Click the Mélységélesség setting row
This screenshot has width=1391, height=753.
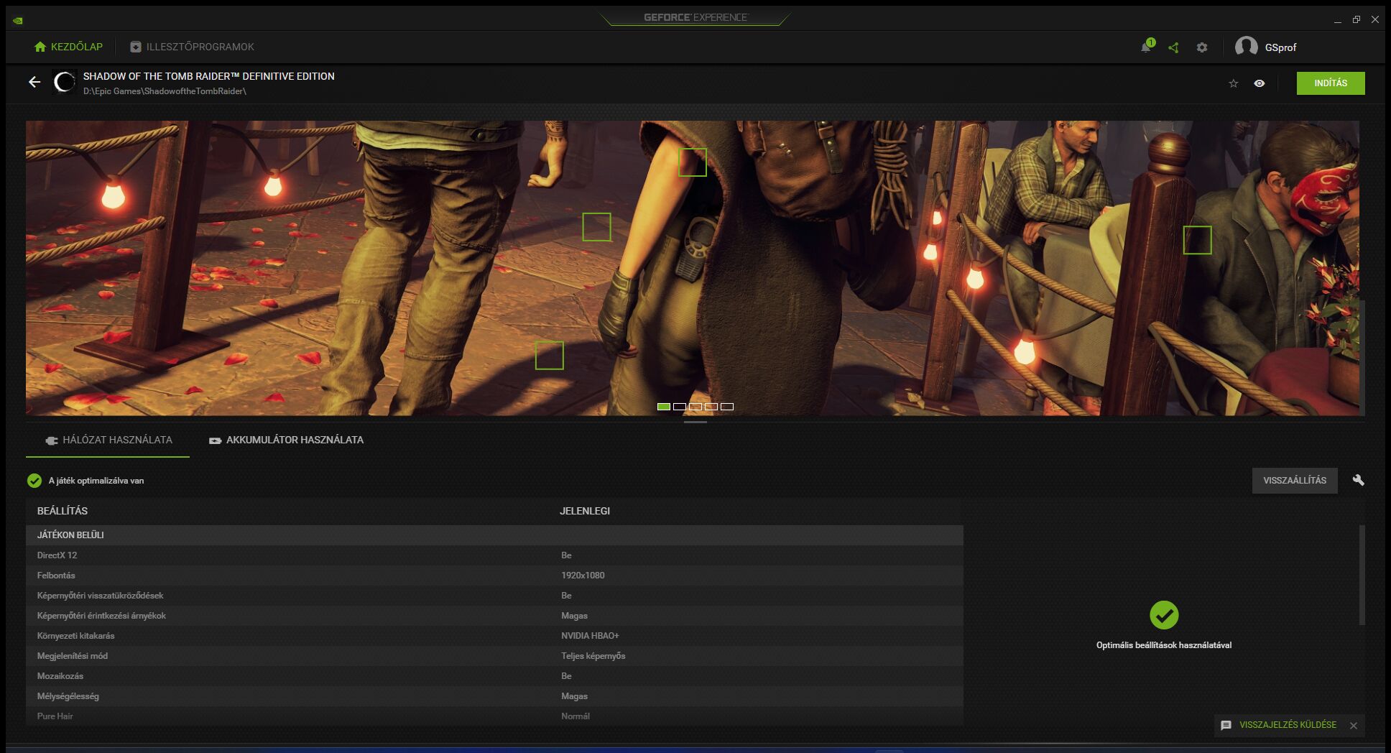coord(494,696)
